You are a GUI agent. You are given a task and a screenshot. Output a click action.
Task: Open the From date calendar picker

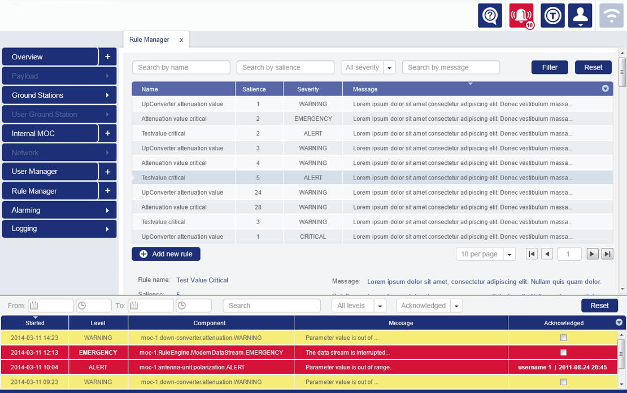click(34, 305)
